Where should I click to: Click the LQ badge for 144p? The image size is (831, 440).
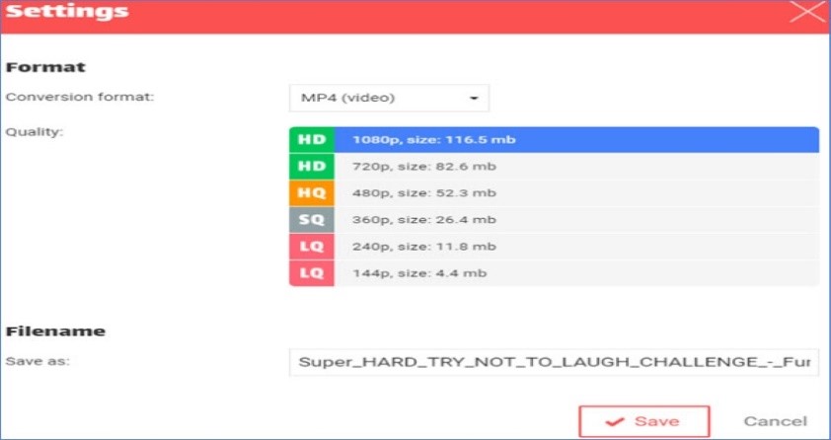312,273
